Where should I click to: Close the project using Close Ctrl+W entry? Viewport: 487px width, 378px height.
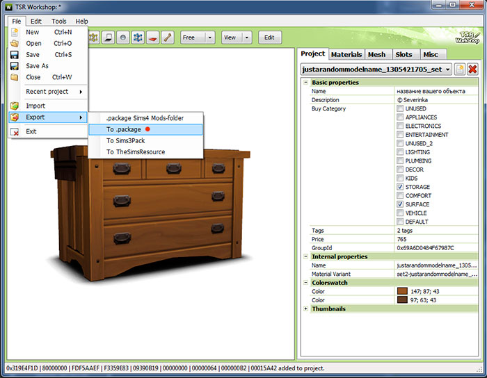click(x=48, y=77)
